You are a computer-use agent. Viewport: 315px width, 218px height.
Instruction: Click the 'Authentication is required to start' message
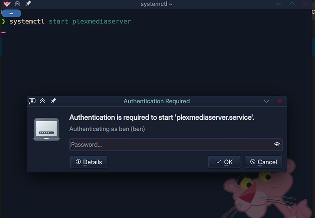pyautogui.click(x=162, y=117)
